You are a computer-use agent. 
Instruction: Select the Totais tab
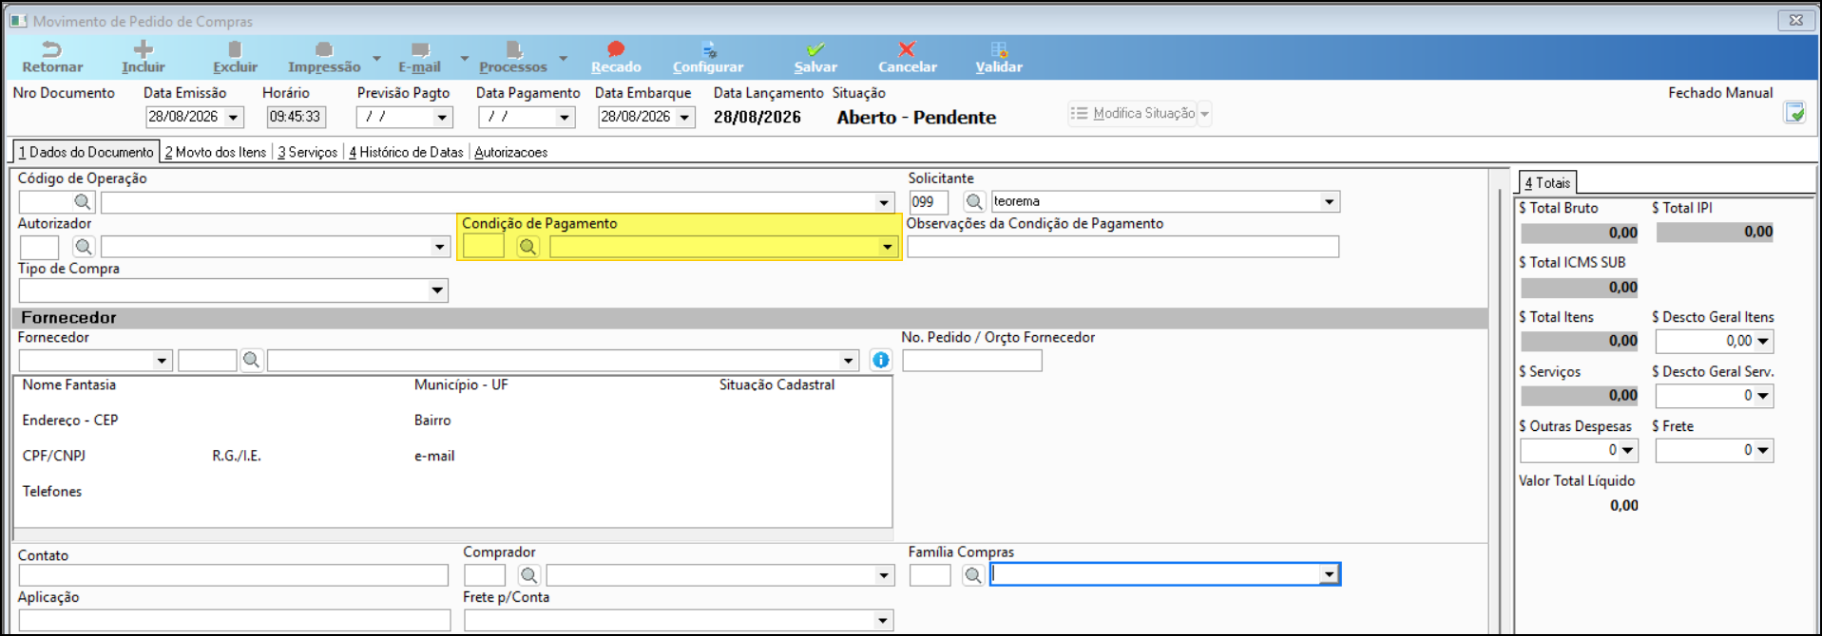1547,182
